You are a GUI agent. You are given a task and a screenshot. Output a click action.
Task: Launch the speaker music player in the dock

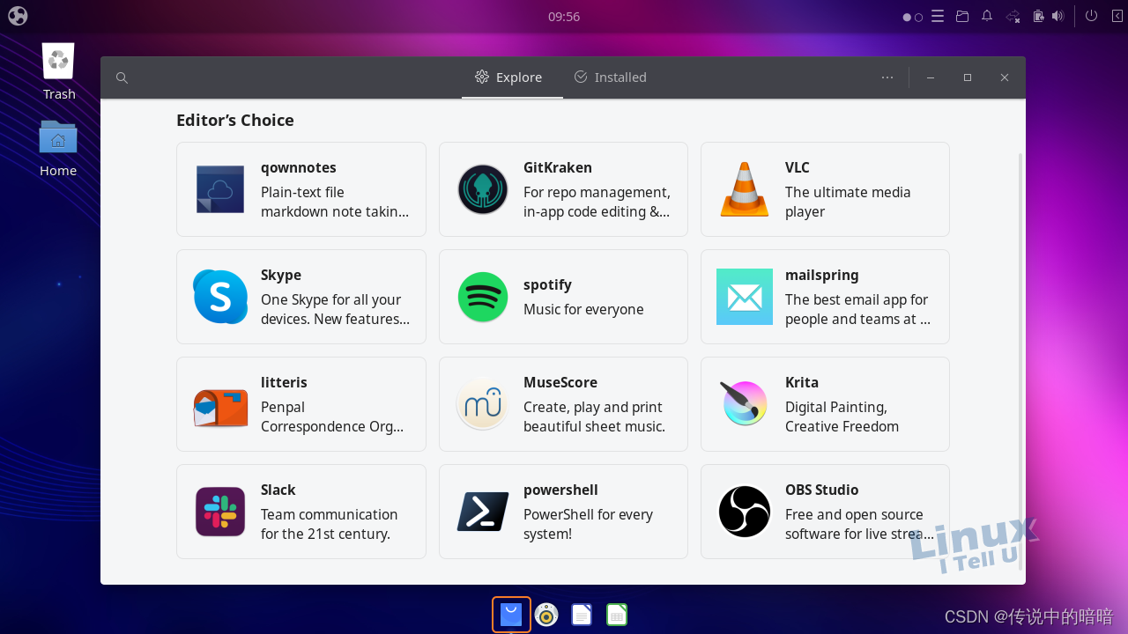pyautogui.click(x=546, y=615)
